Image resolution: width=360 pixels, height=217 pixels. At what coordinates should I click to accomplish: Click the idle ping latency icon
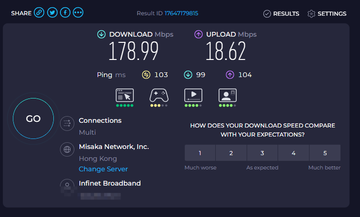point(146,75)
